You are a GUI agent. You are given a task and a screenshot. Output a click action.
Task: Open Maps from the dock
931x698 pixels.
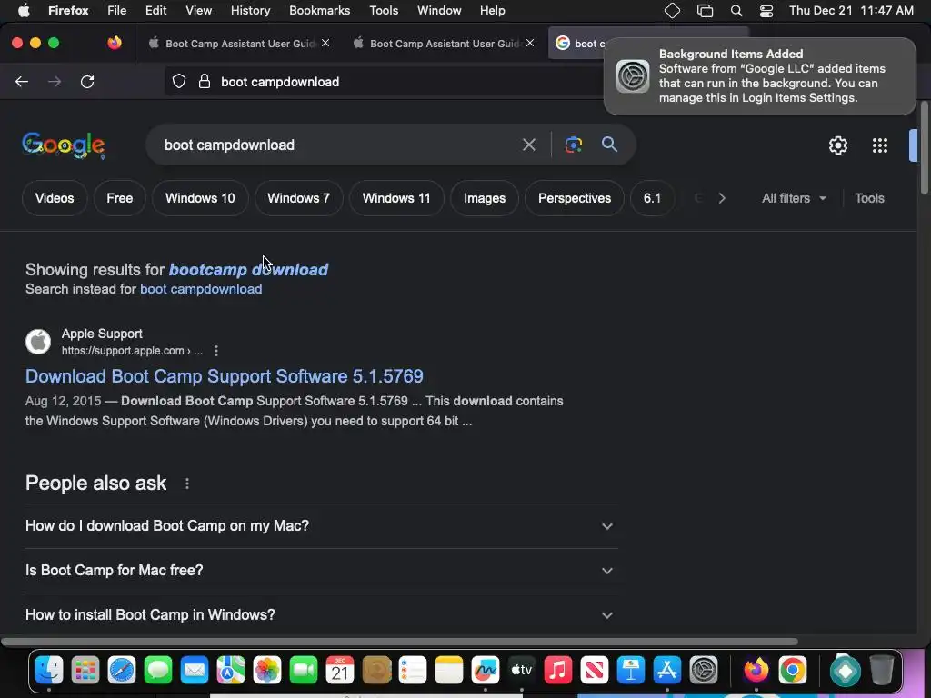[x=231, y=671]
